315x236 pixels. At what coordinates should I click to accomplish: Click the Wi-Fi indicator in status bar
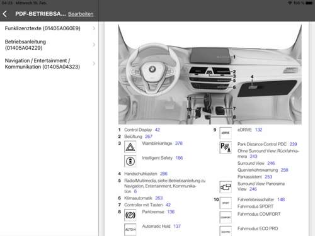pos(290,3)
